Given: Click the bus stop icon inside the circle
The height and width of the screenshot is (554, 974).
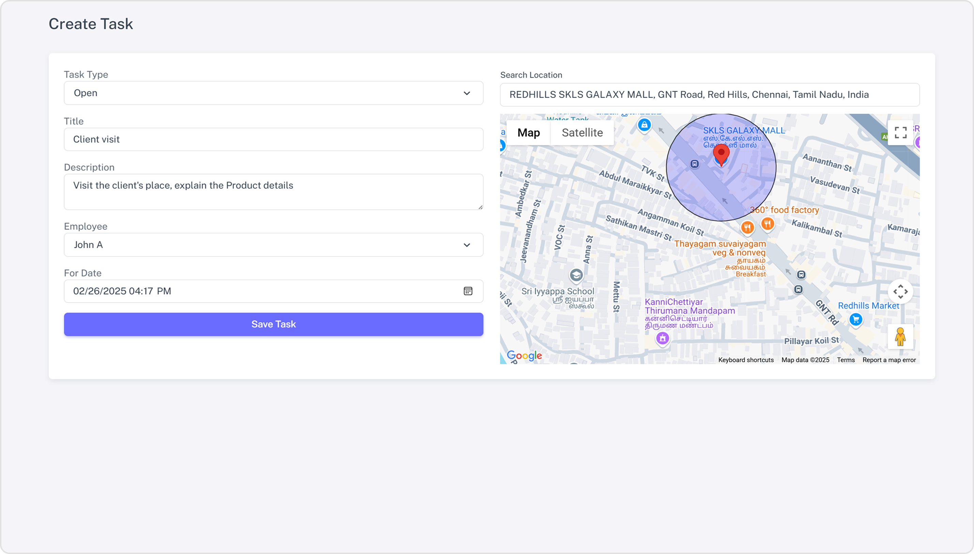Looking at the screenshot, I should point(695,164).
